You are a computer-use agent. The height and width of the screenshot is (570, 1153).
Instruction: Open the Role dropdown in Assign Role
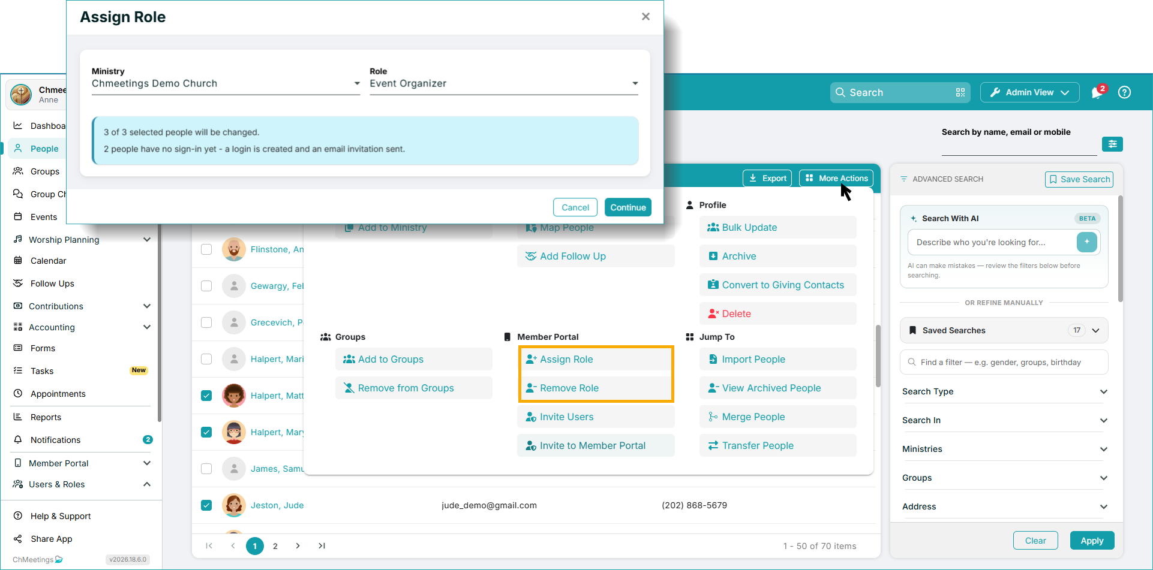click(504, 84)
